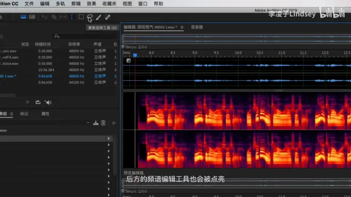This screenshot has height=197, width=351.
Task: Click the Tempo 120.0 marker above the ruler
Action: click(134, 47)
